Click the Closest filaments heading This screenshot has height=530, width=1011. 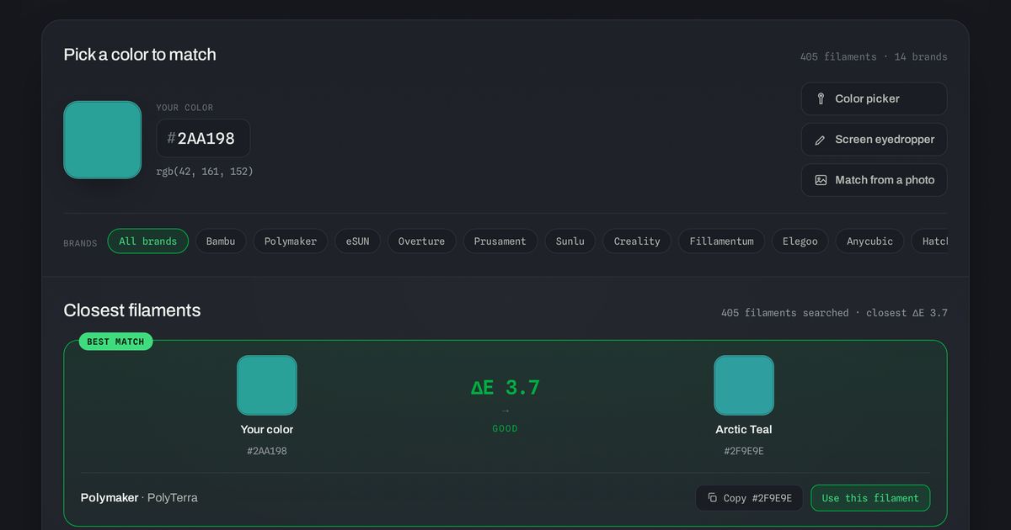click(x=132, y=310)
